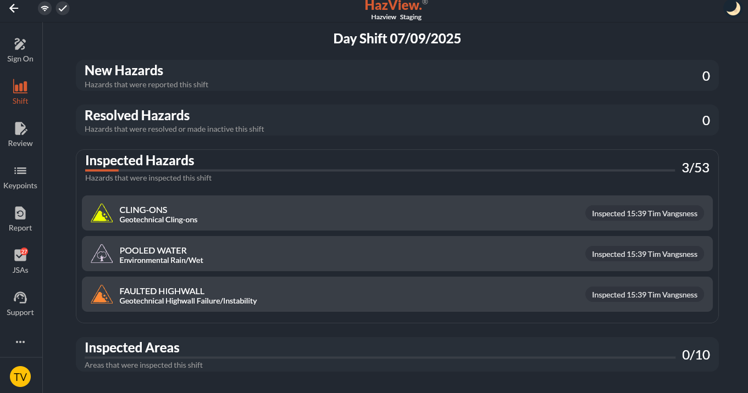Show more sidebar options ellipsis
The image size is (748, 393).
[x=20, y=342]
